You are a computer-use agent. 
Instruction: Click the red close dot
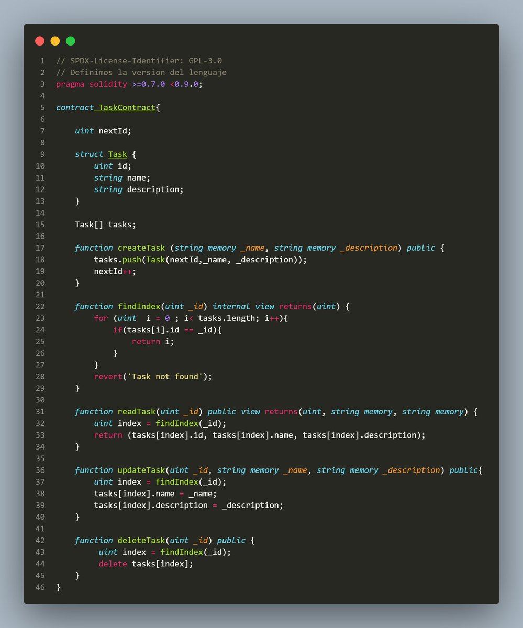(x=40, y=41)
